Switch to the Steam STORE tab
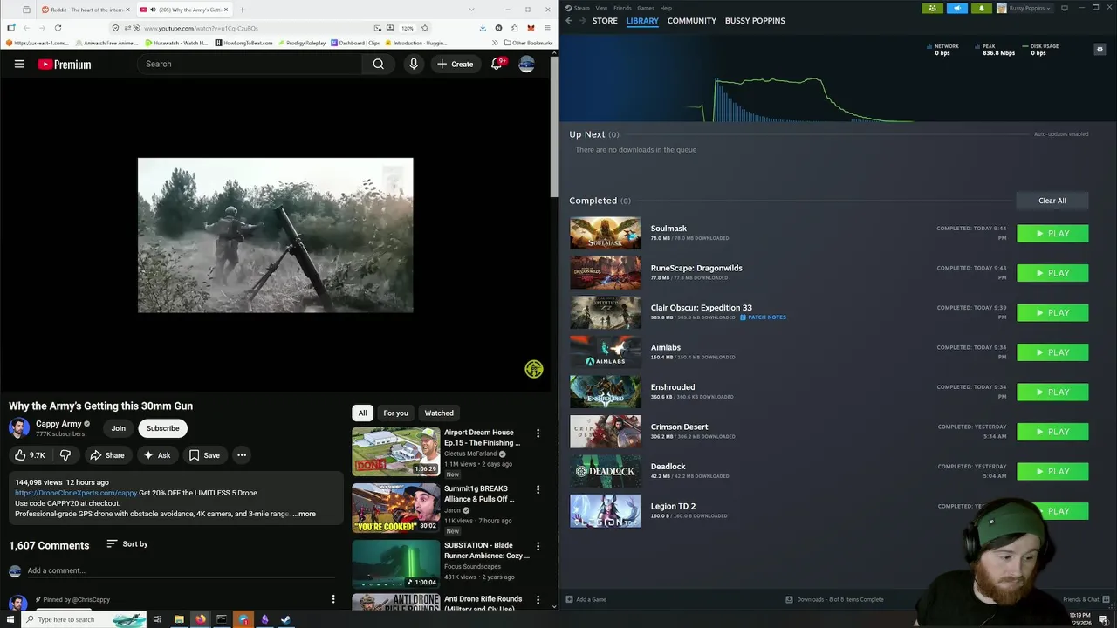This screenshot has height=628, width=1117. tap(605, 20)
